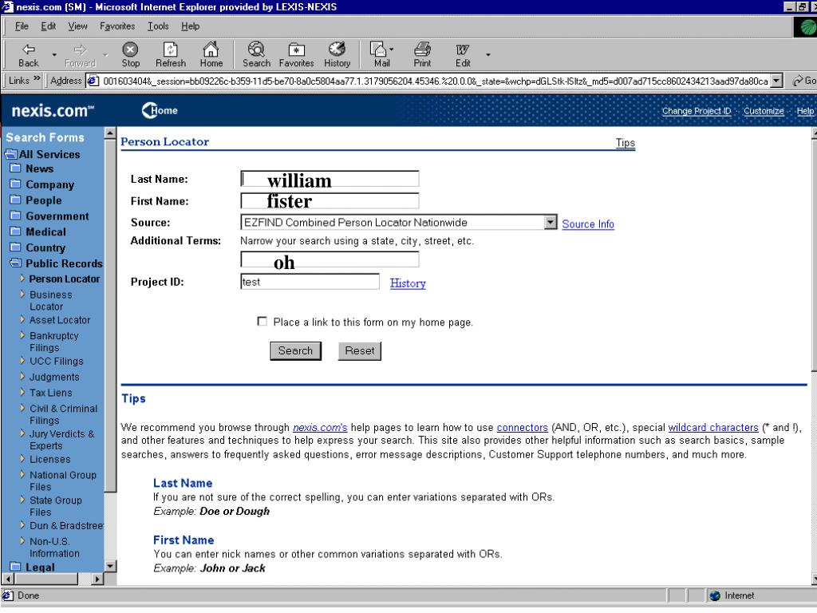Select Licenses in sidebar
This screenshot has height=613, width=817.
(50, 459)
